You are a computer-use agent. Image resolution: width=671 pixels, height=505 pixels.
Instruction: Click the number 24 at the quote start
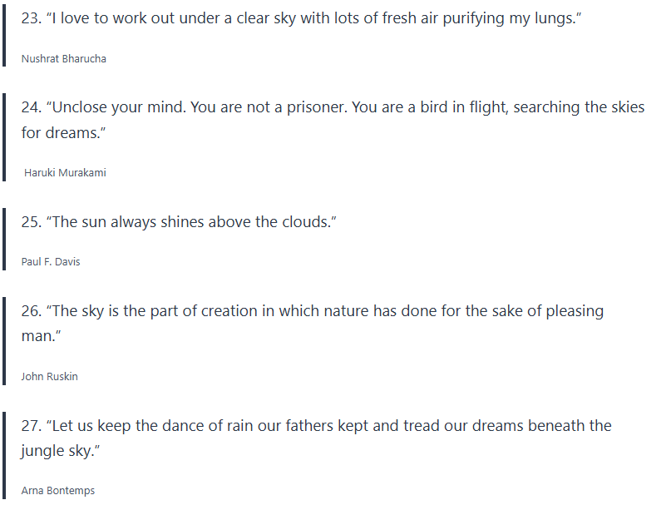coord(31,108)
